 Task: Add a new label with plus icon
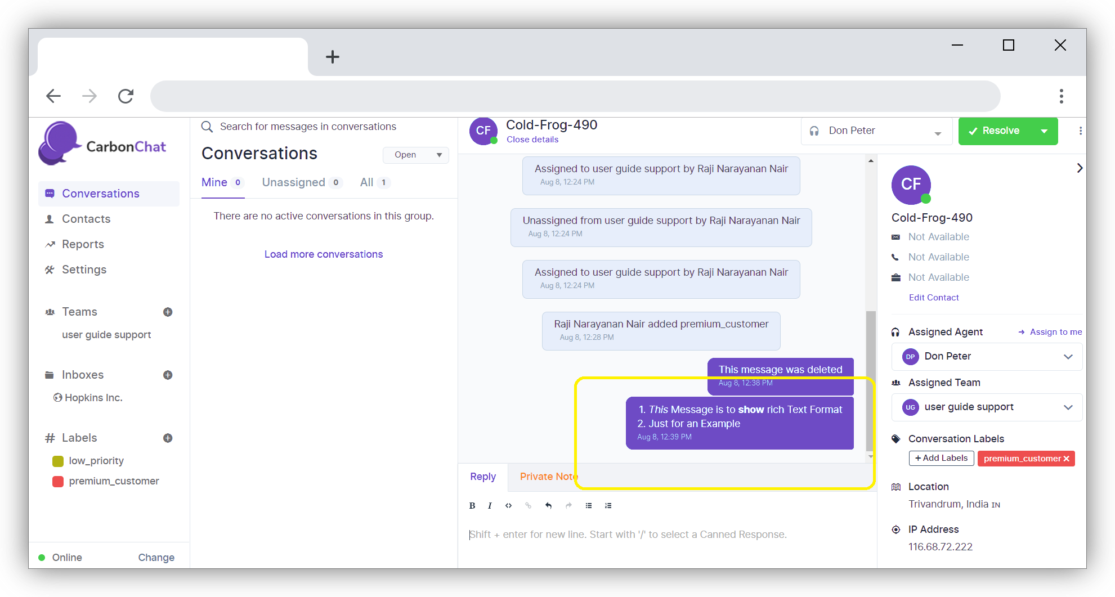click(168, 438)
